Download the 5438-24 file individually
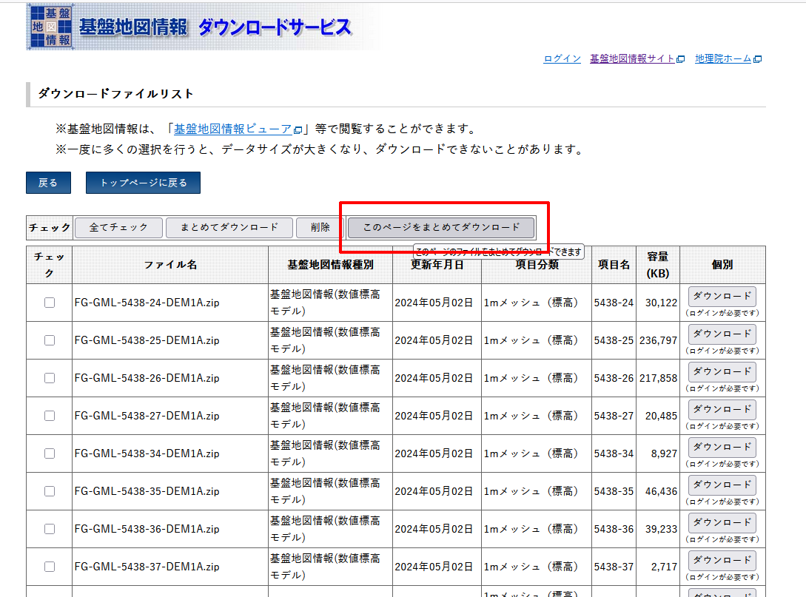Image resolution: width=806 pixels, height=597 pixels. click(722, 297)
